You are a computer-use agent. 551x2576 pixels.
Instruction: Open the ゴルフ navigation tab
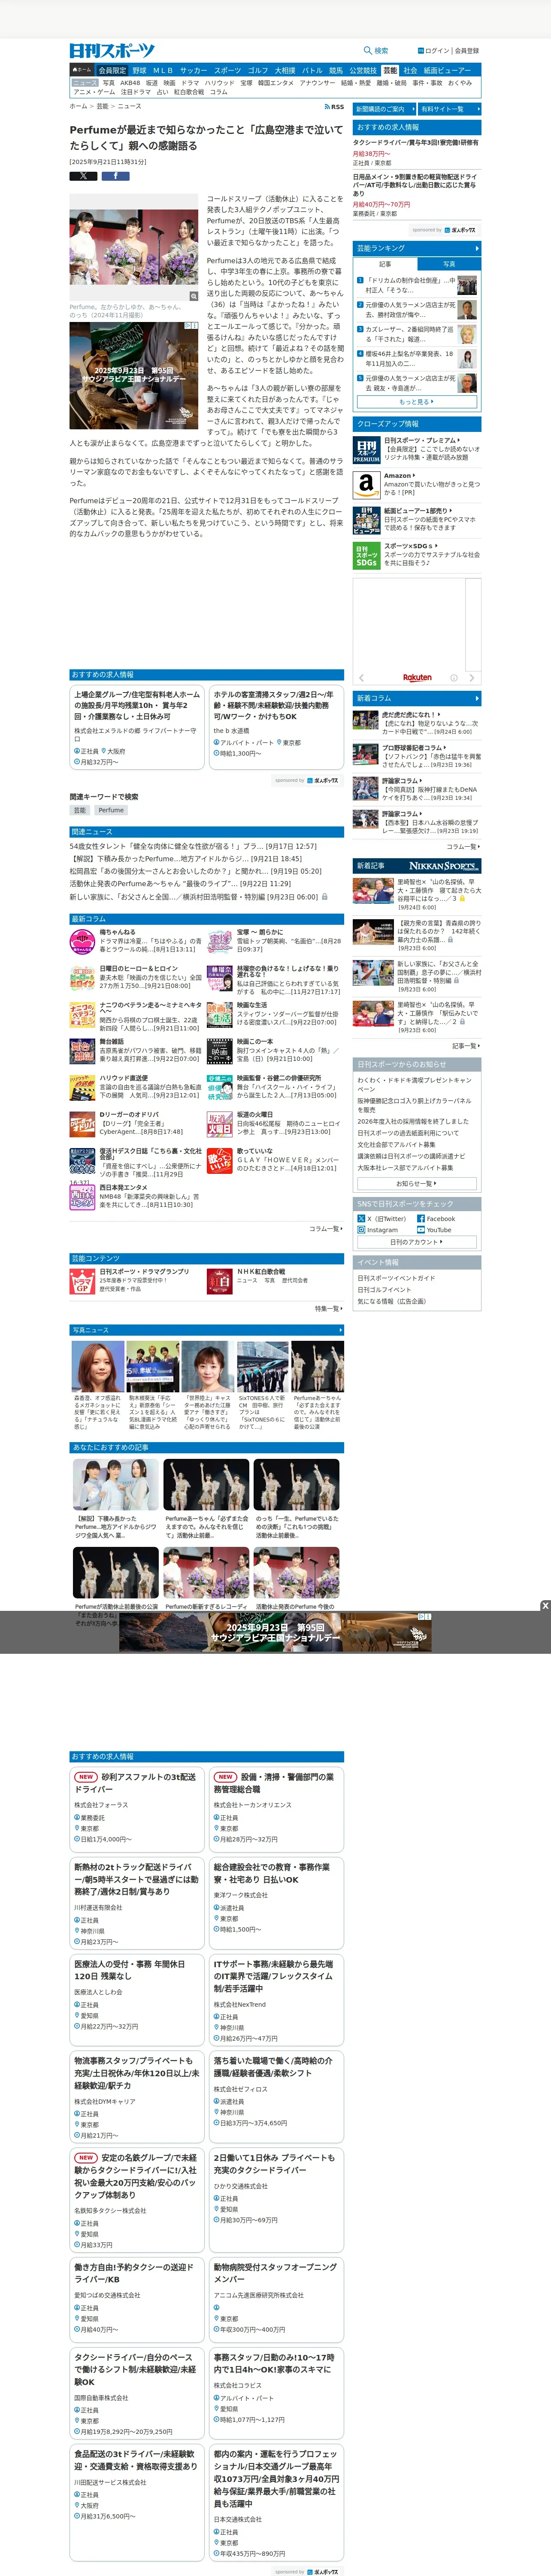pos(257,70)
